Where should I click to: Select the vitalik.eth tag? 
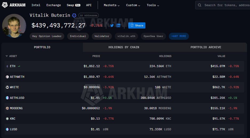point(126,36)
